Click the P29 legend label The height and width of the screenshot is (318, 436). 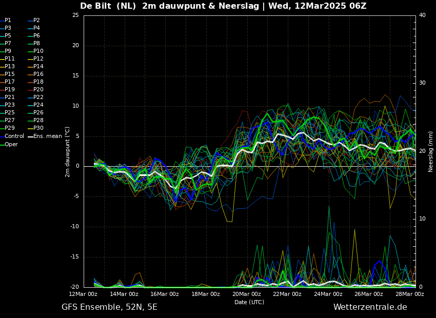pyautogui.click(x=9, y=128)
